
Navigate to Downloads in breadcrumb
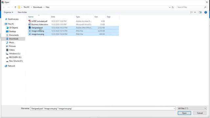point(37,7)
